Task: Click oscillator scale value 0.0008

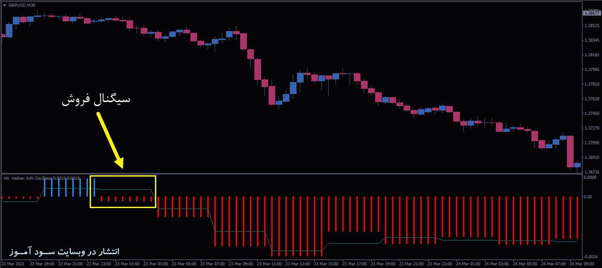Action: pos(590,177)
